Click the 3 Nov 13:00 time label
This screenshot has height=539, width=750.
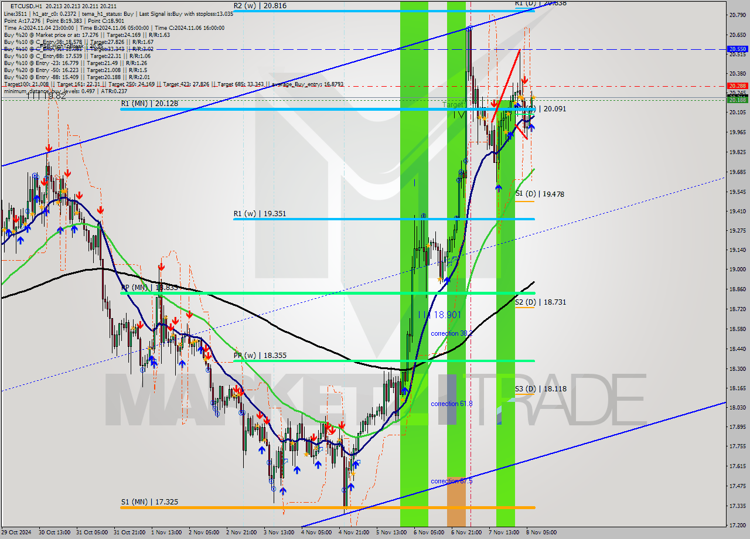(279, 533)
